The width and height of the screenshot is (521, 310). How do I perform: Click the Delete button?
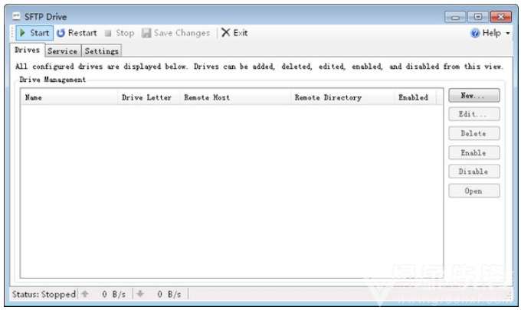click(473, 133)
